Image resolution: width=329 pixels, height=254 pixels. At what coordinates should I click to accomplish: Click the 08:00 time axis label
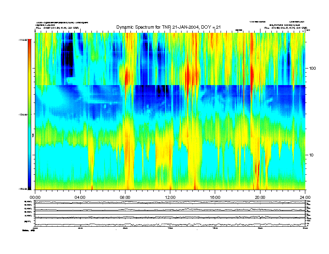(x=125, y=198)
